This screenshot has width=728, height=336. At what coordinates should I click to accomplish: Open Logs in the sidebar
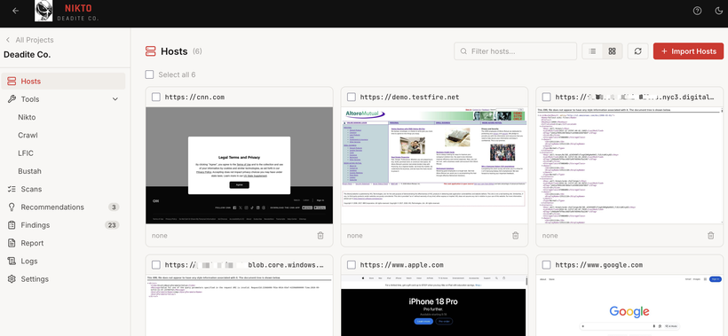pyautogui.click(x=63, y=261)
